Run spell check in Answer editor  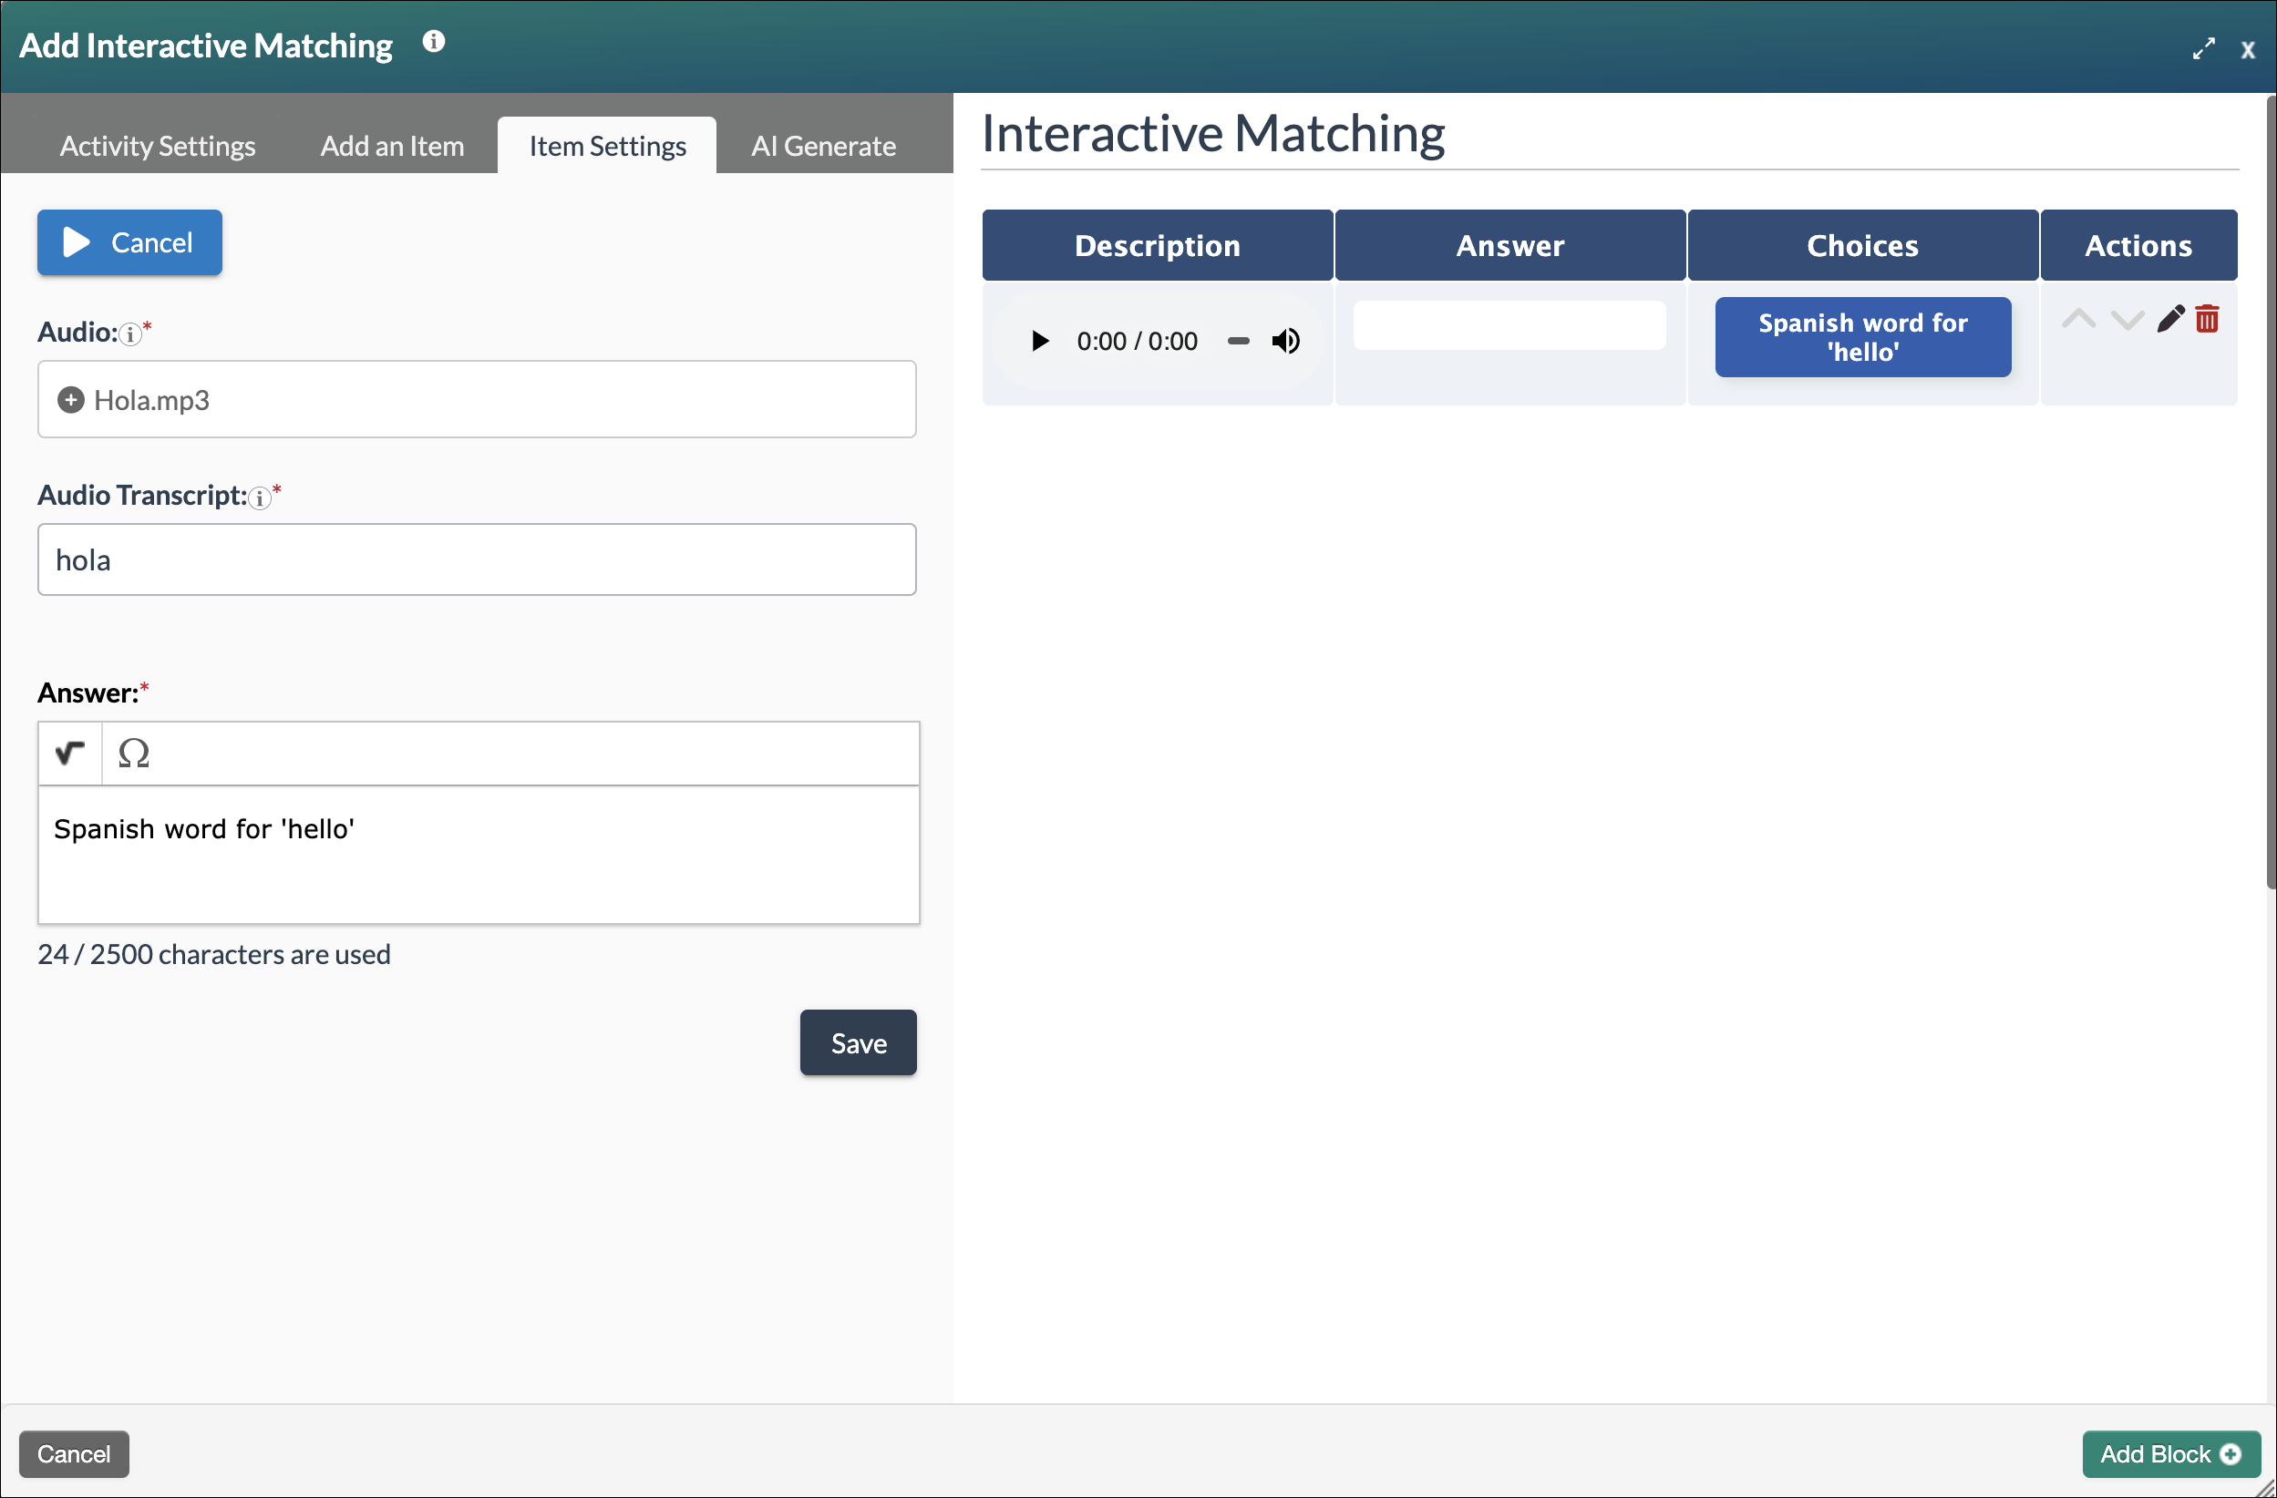point(69,754)
